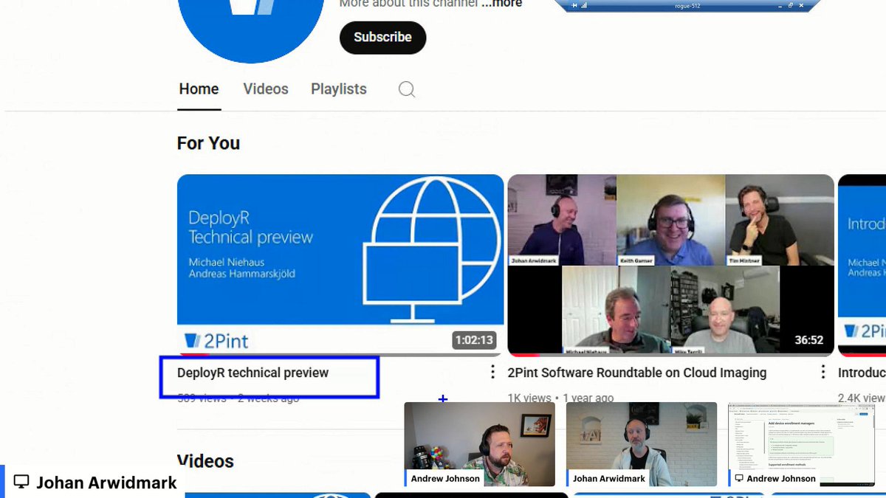The width and height of the screenshot is (886, 498).
Task: Click the black Subscribe button
Action: 382,37
